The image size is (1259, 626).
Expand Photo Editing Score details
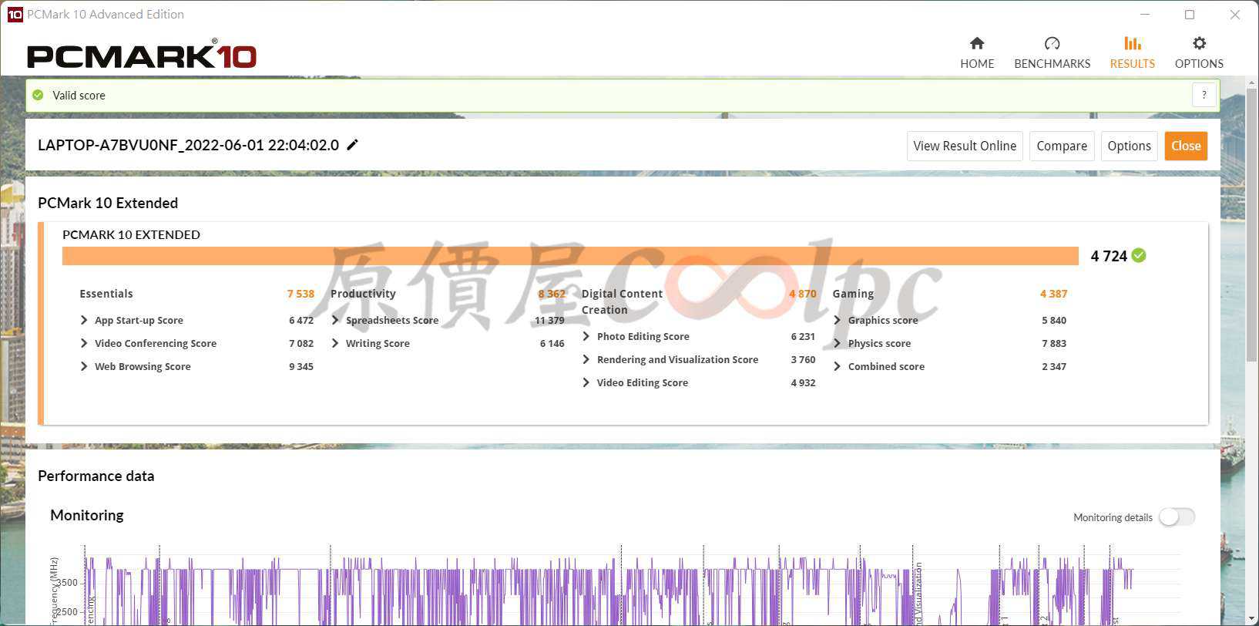(x=586, y=336)
